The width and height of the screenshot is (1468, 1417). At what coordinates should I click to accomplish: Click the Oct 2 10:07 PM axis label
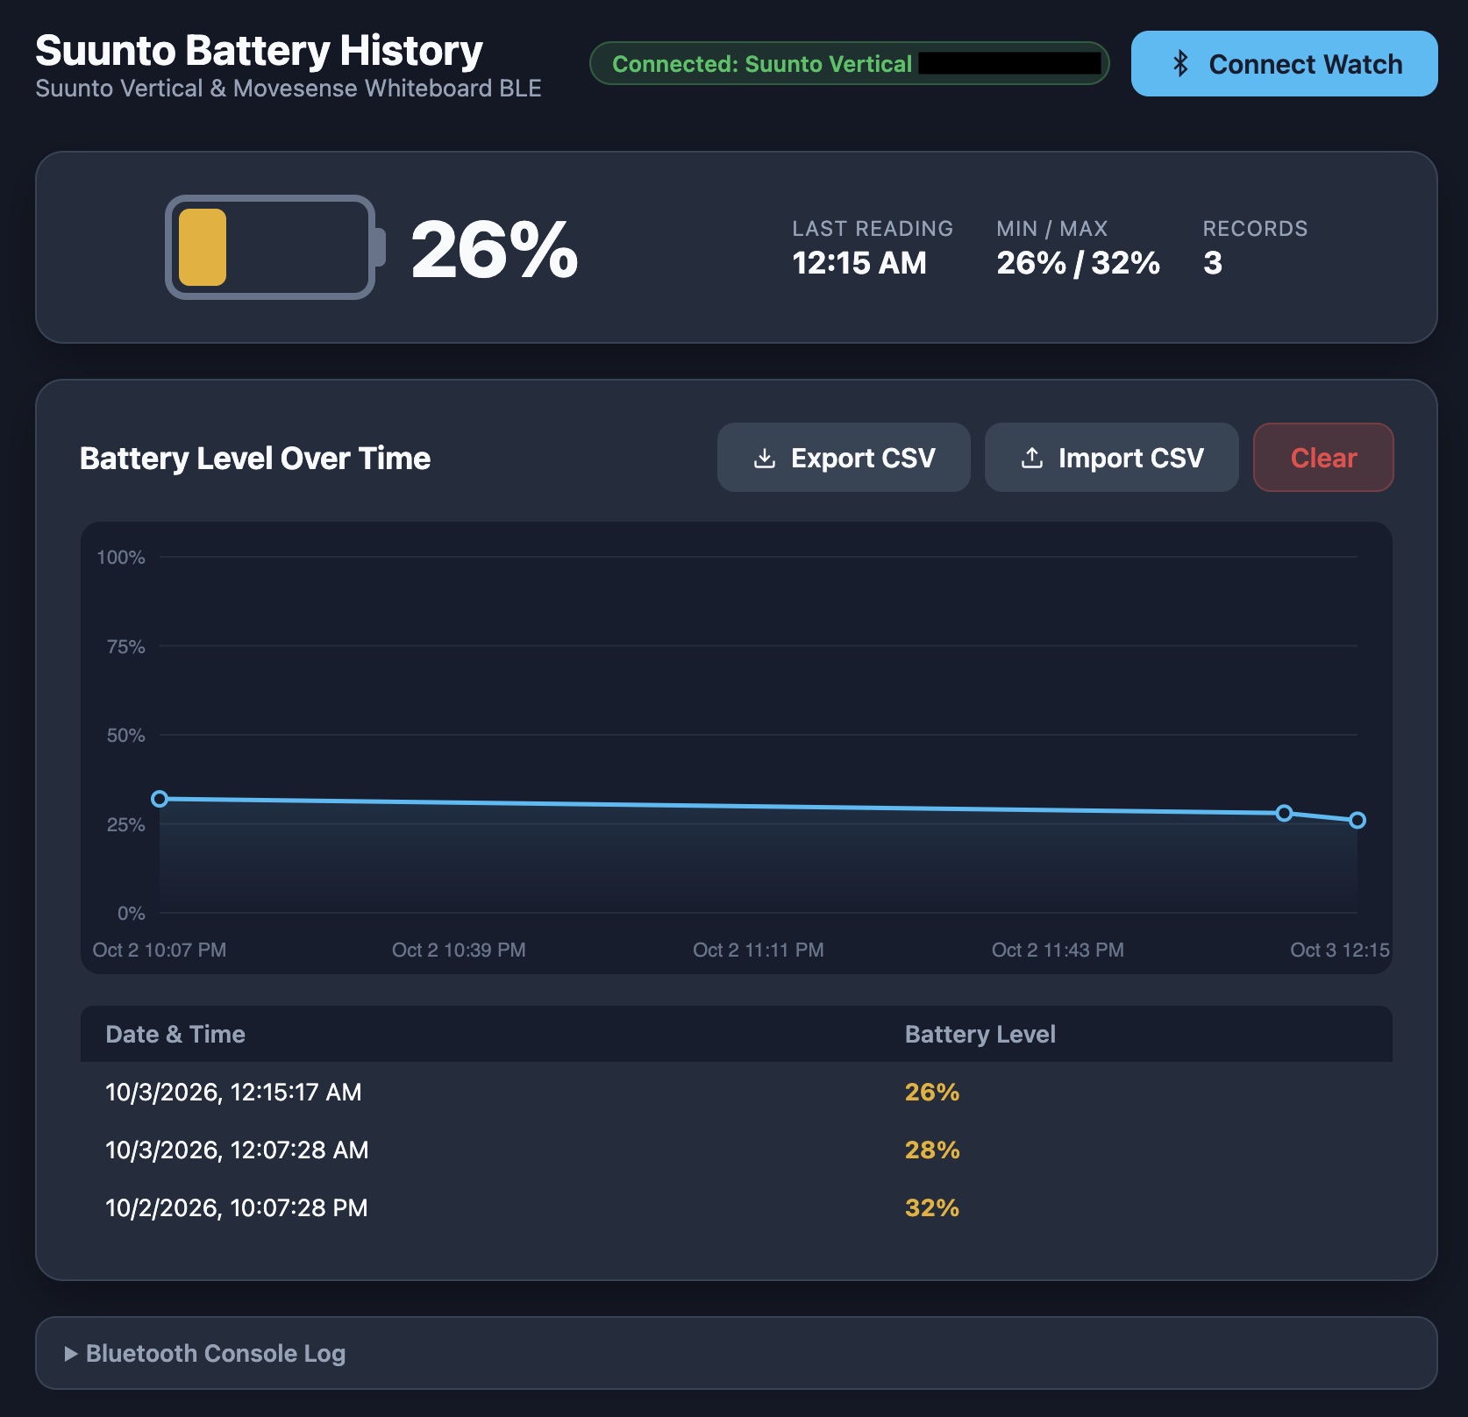pyautogui.click(x=160, y=950)
